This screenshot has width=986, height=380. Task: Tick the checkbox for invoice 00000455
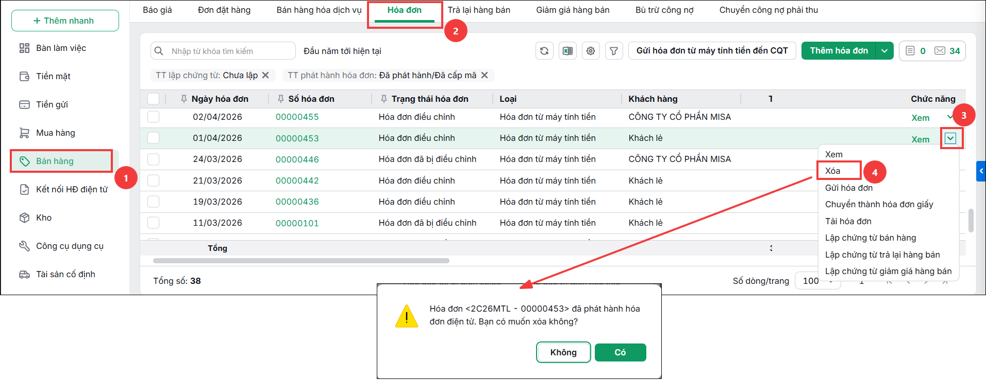point(153,117)
